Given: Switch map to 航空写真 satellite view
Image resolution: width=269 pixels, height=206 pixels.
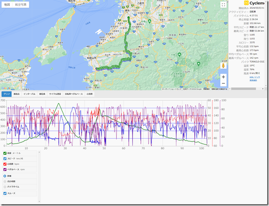Looking at the screenshot, I should (x=21, y=4).
